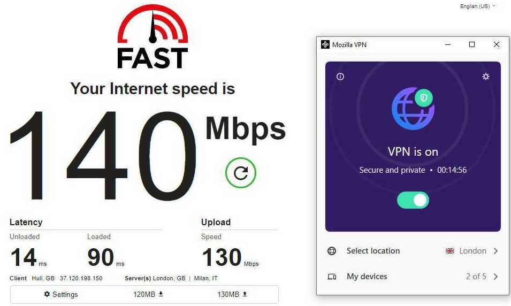Click the globe icon beside Select location
The width and height of the screenshot is (511, 306).
coord(332,251)
